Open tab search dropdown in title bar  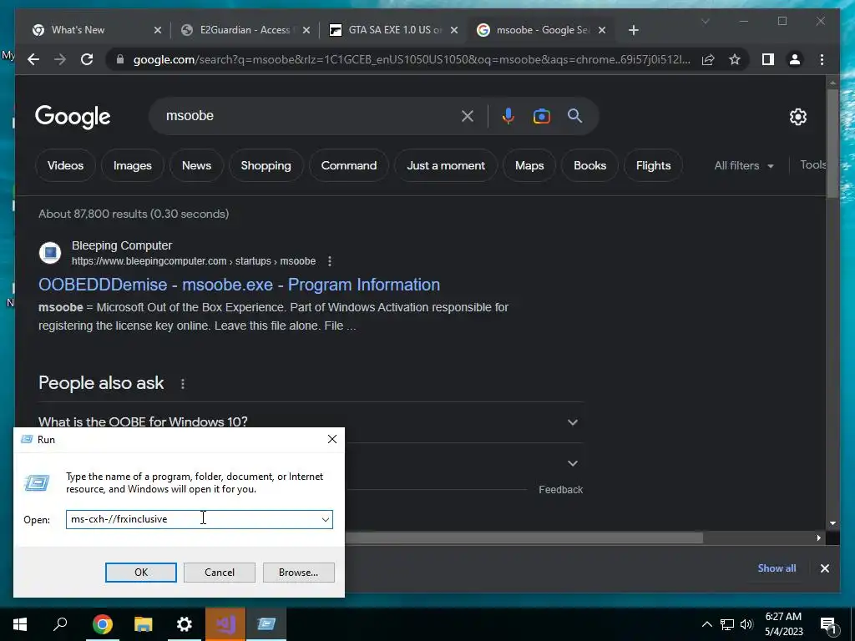(x=705, y=21)
